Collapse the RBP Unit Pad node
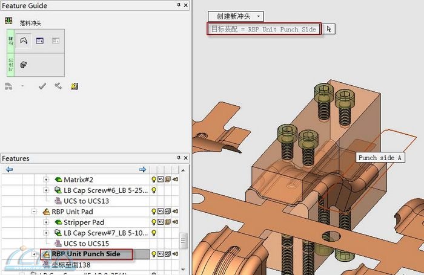Screen dimensions: 424x275 tap(35, 212)
